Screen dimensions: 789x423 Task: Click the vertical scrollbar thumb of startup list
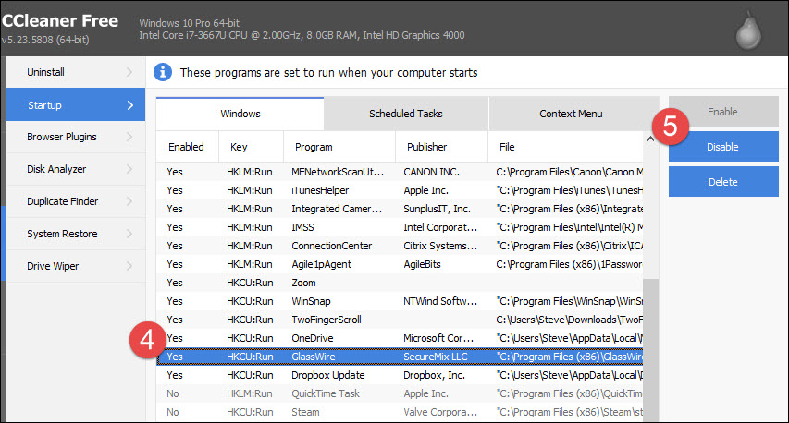click(x=650, y=350)
